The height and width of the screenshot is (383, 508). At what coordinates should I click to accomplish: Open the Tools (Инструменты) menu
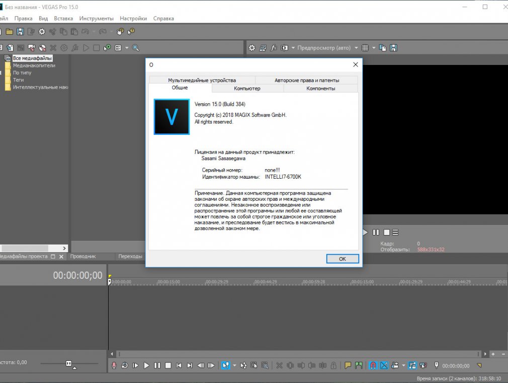pos(96,19)
